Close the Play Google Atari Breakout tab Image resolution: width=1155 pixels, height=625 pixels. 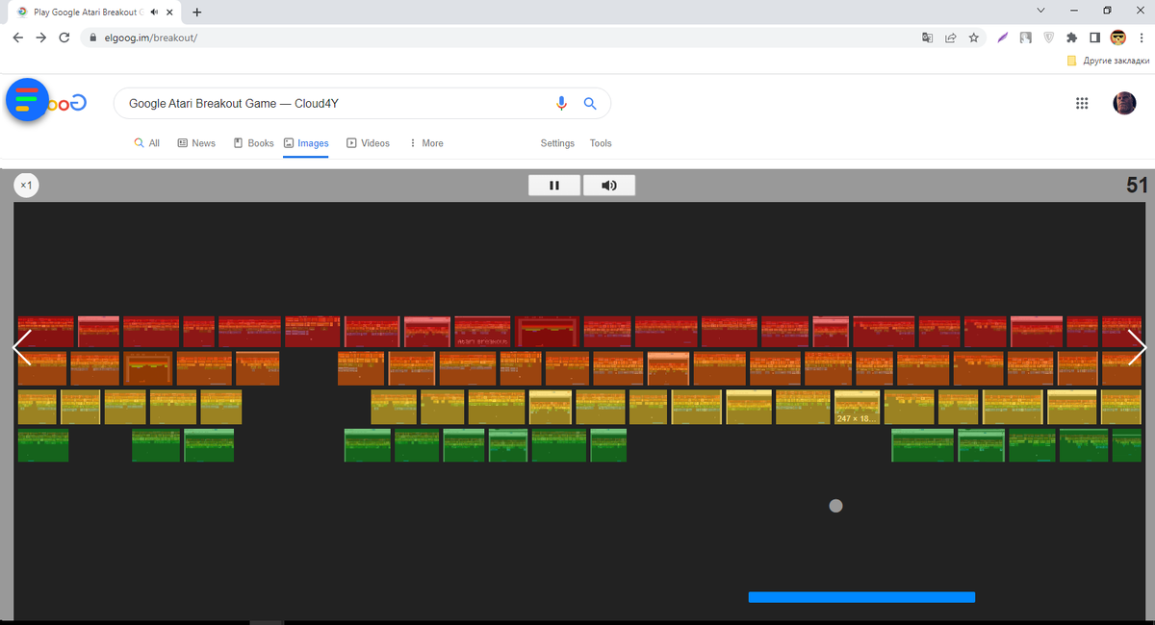point(169,12)
